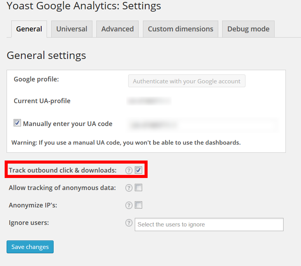This screenshot has height=266, width=301.
Task: Enable Allow tracking of anonymous data
Action: (x=138, y=187)
